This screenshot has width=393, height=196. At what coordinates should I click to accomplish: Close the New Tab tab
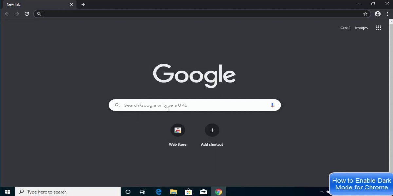point(71,4)
